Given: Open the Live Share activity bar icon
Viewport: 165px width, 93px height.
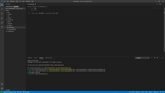Looking at the screenshot, I should (x=2, y=27).
